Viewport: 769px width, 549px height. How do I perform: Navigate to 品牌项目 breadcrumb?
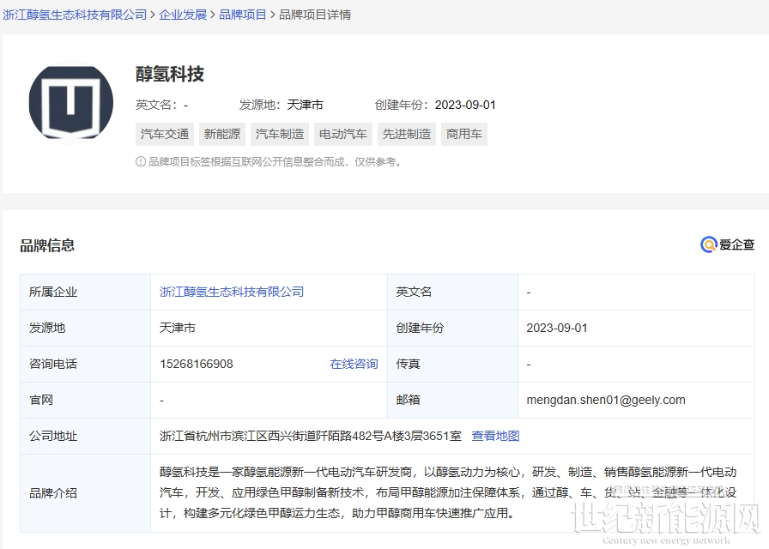(243, 15)
